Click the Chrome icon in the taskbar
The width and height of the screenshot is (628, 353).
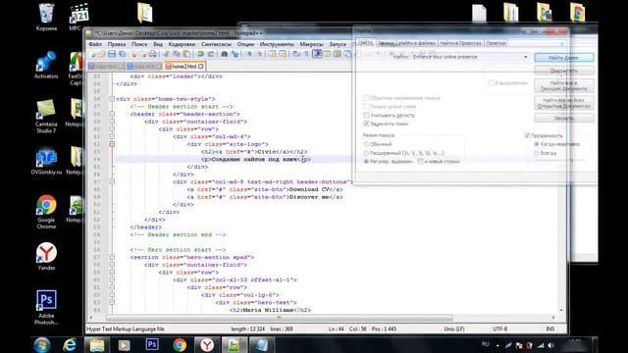click(x=180, y=344)
